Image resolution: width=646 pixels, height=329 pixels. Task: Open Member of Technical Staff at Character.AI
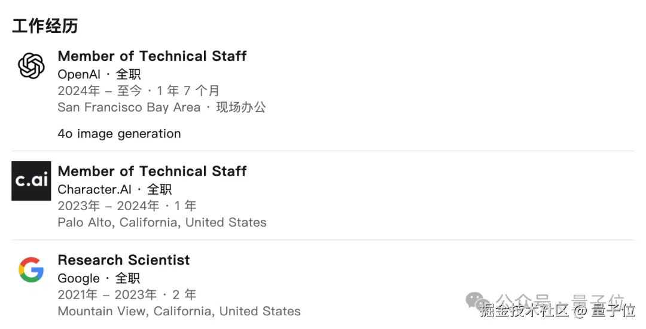coord(152,171)
